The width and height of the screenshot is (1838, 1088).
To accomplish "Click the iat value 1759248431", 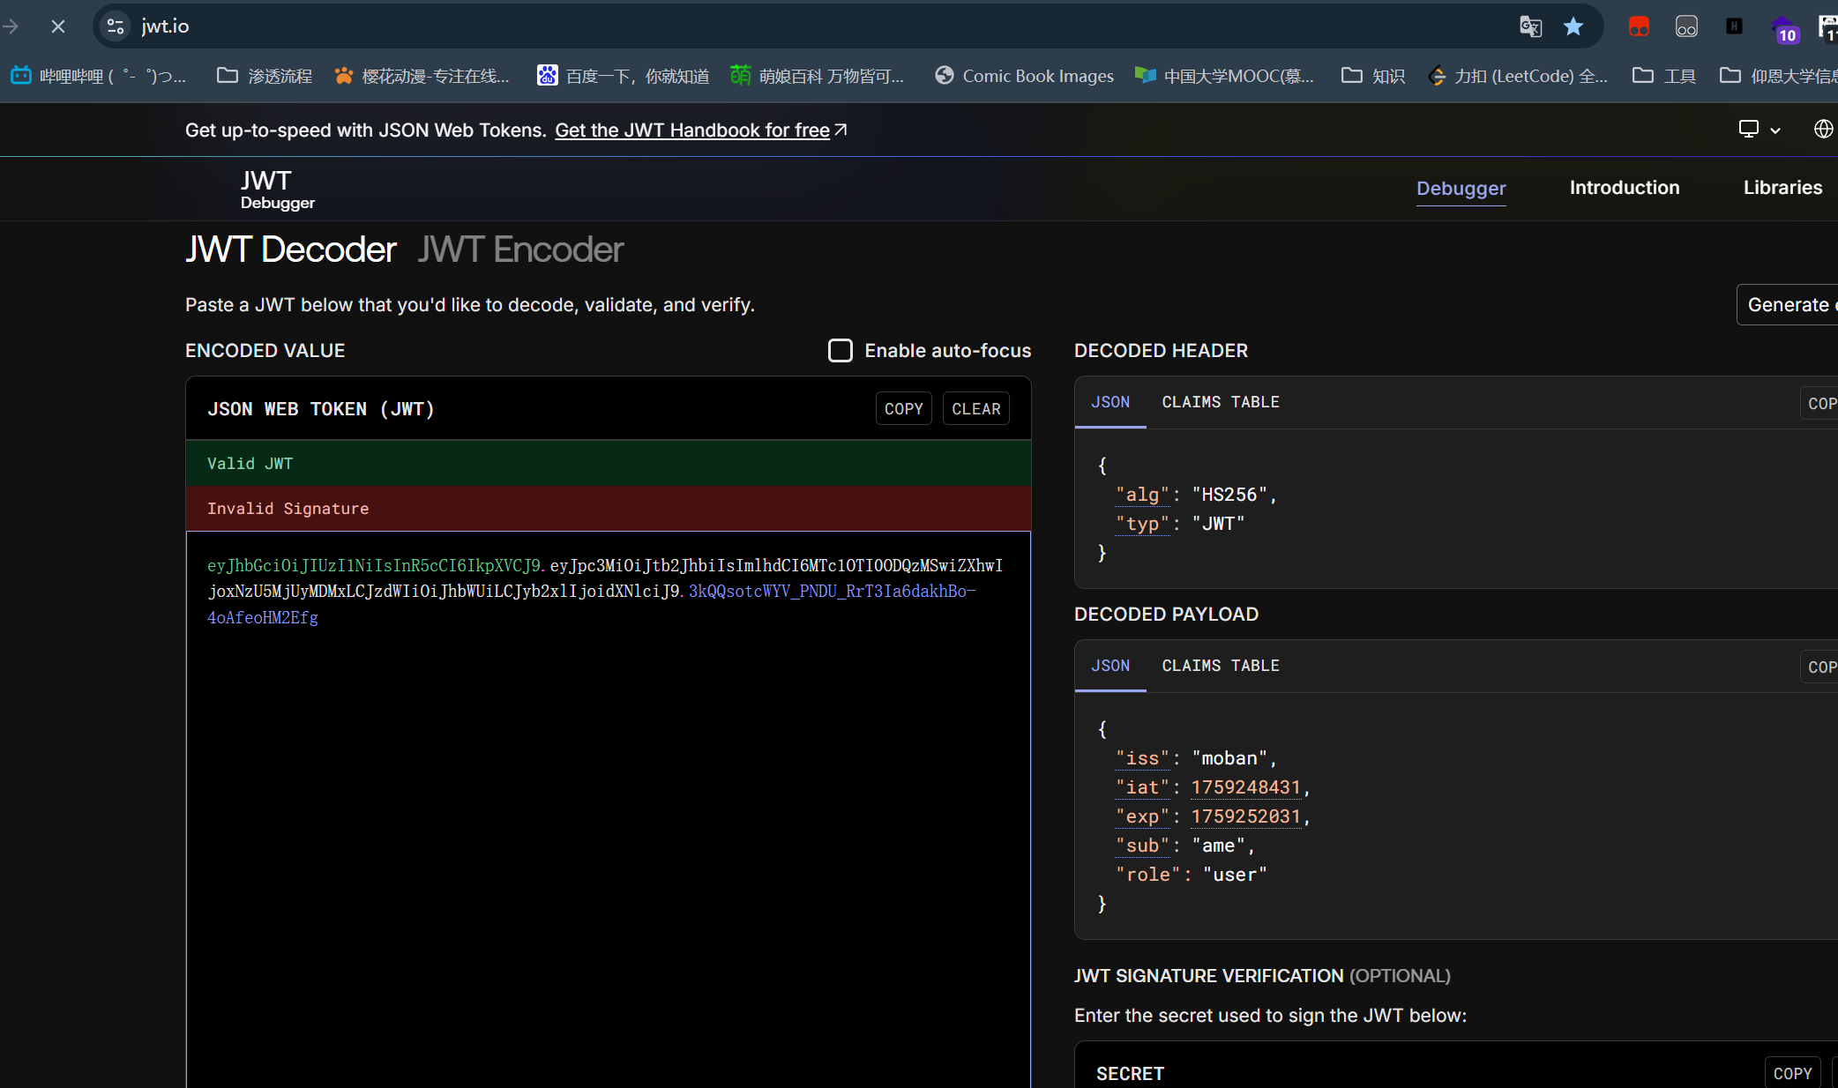I will coord(1245,787).
